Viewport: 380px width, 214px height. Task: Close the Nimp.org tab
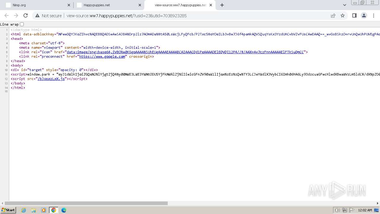click(69, 5)
